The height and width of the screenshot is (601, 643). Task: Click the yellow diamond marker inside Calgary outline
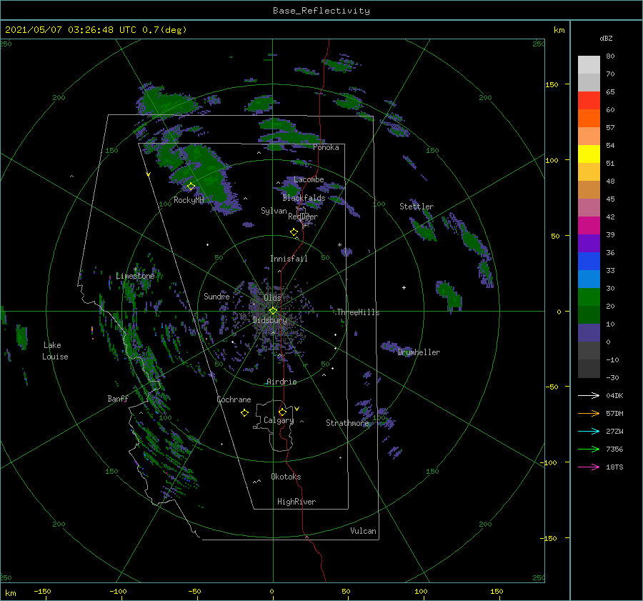click(x=282, y=412)
